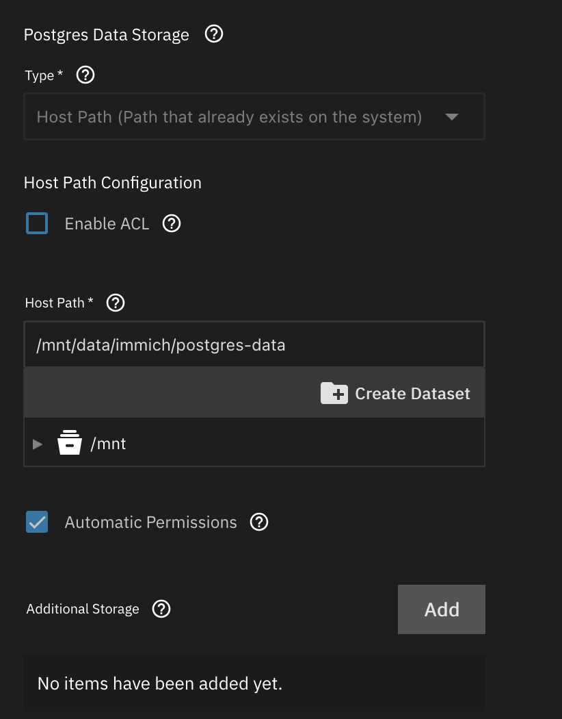
Task: Add an Additional Storage item
Action: click(442, 609)
